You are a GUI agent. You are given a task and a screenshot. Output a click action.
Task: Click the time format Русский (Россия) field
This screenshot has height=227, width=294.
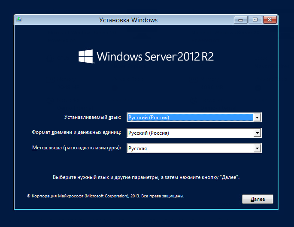(194, 133)
